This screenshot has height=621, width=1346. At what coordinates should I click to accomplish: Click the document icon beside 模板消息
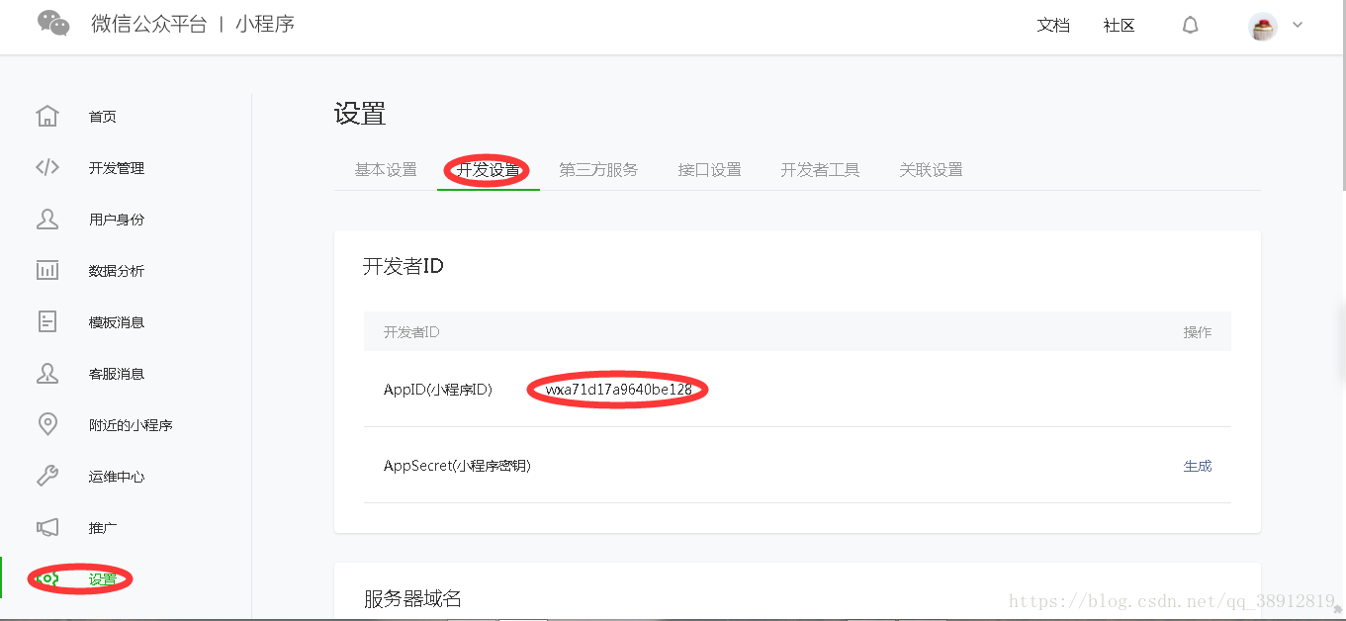coord(47,321)
